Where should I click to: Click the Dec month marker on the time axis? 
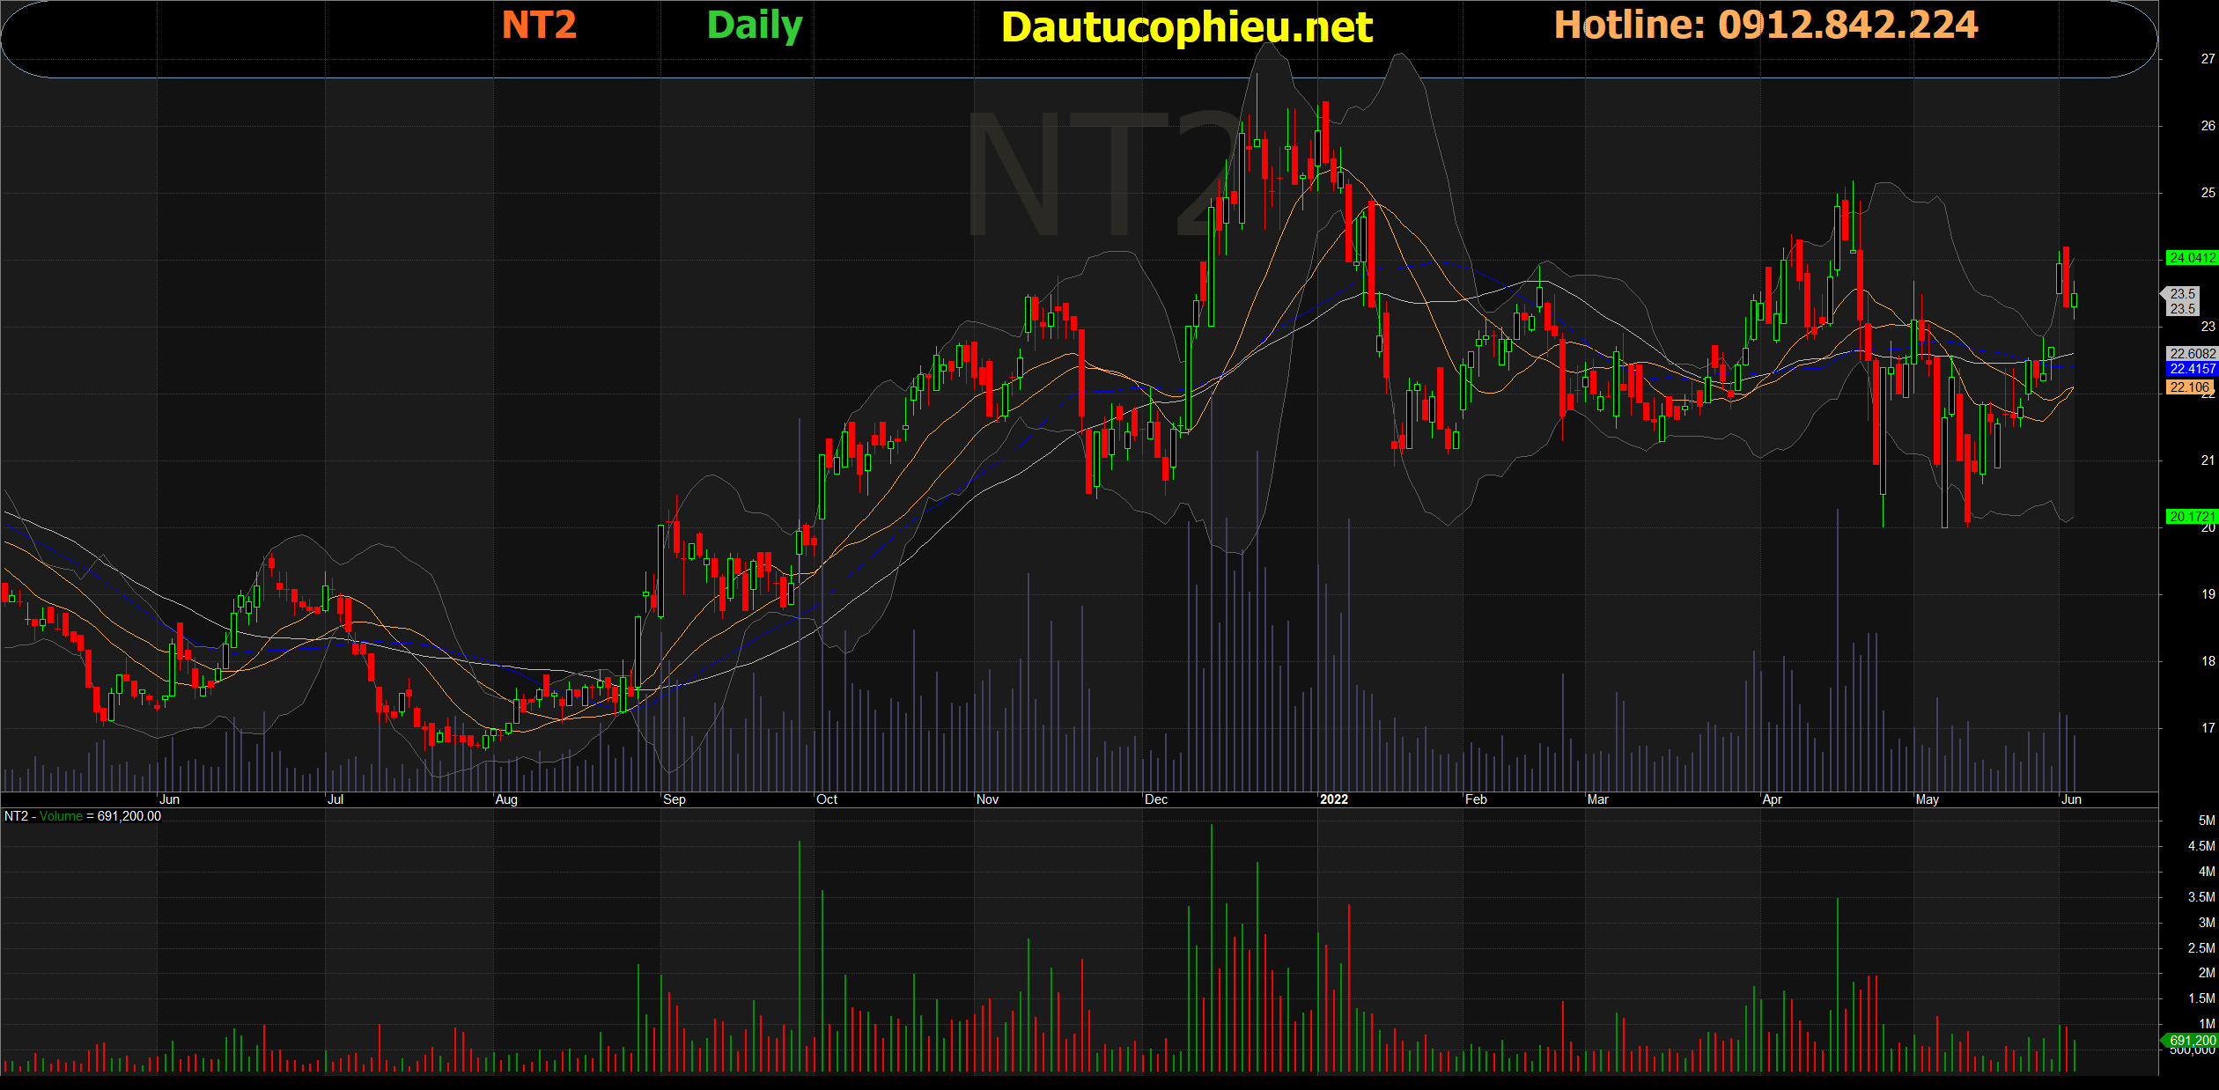[x=1155, y=799]
